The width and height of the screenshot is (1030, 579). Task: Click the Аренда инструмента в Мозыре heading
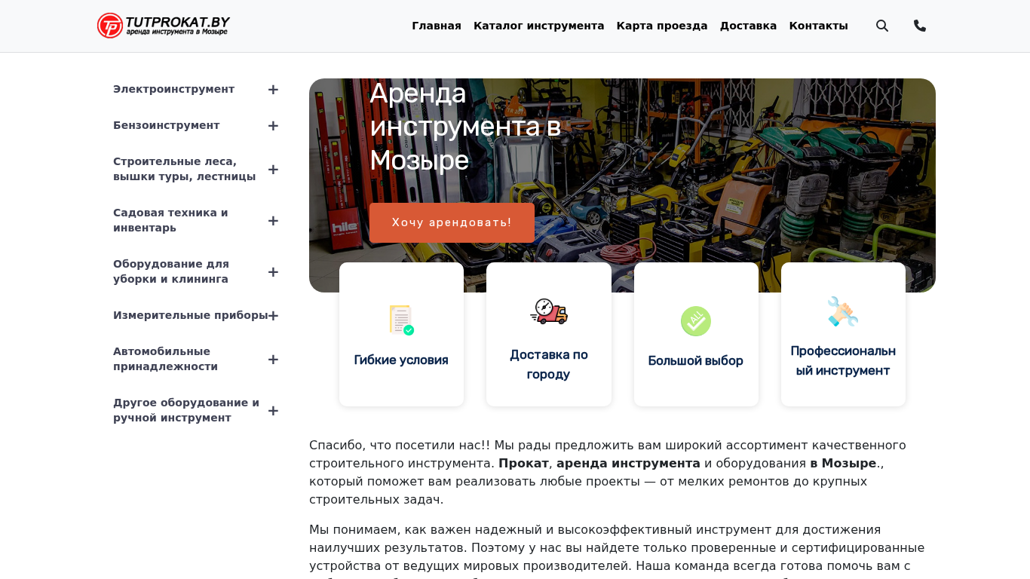click(465, 127)
